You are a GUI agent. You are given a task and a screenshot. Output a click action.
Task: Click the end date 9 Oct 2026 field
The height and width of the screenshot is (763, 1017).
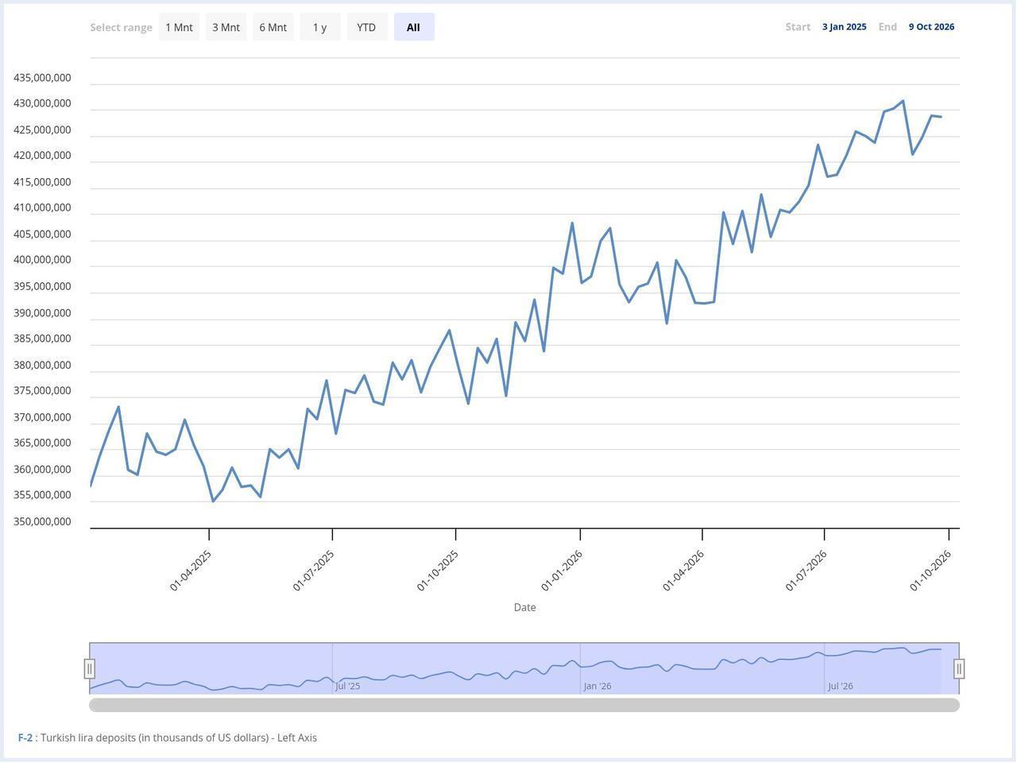tap(932, 27)
